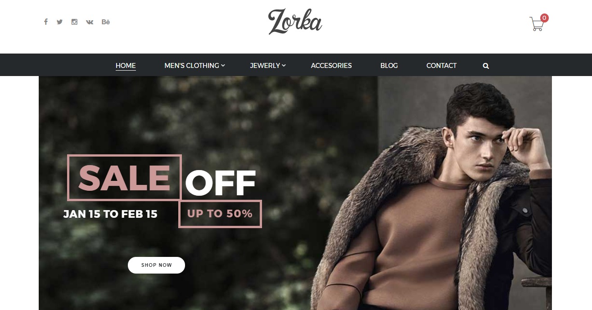This screenshot has height=310, width=592.
Task: Click the search magnifier icon in navigation
Action: coord(486,66)
